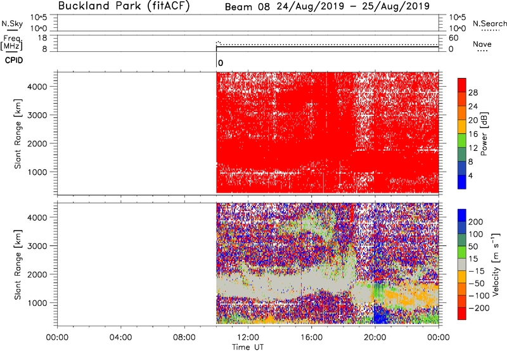Click the 16:00 time tick label
The width and height of the screenshot is (507, 351).
tap(311, 338)
